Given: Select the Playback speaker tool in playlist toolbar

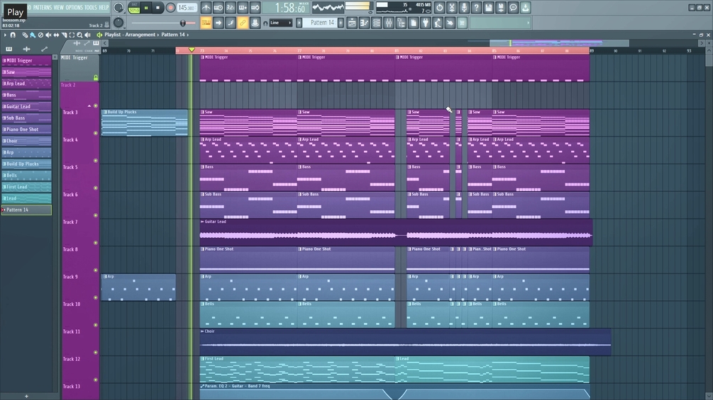Looking at the screenshot, I should point(87,35).
